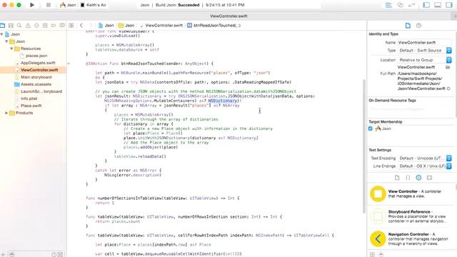457x257 pixels.
Task: Select Navigation Controller library object
Action: [411, 238]
